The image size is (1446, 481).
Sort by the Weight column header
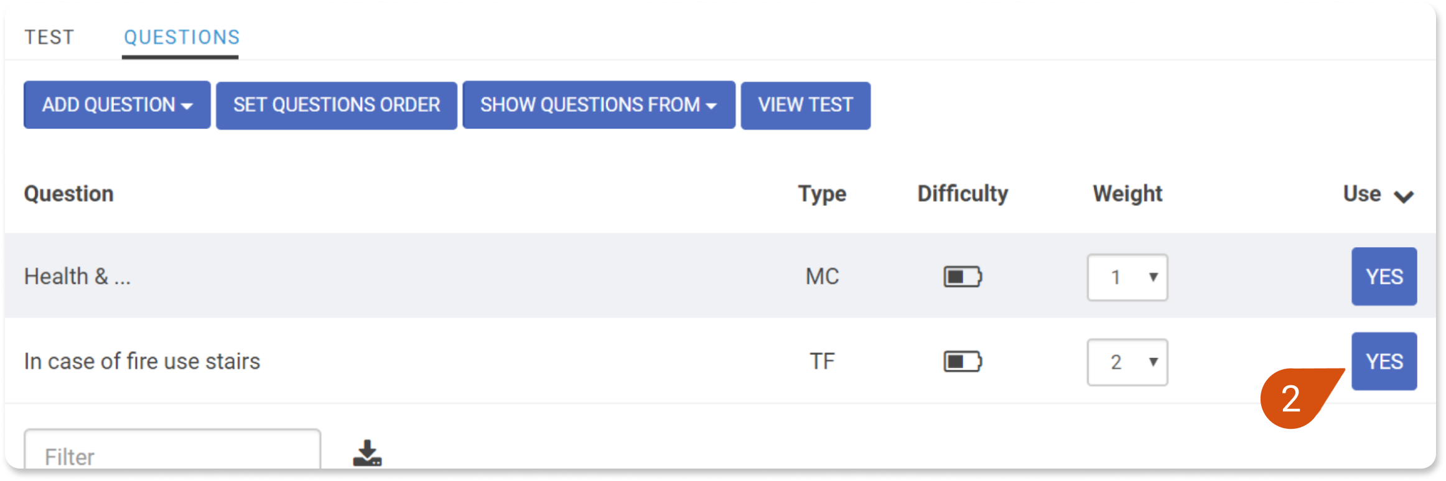1127,193
